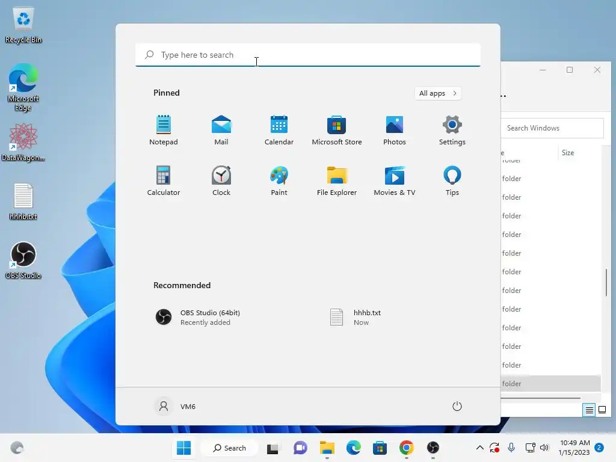Open taskbar Search
The height and width of the screenshot is (462, 616).
(x=229, y=448)
